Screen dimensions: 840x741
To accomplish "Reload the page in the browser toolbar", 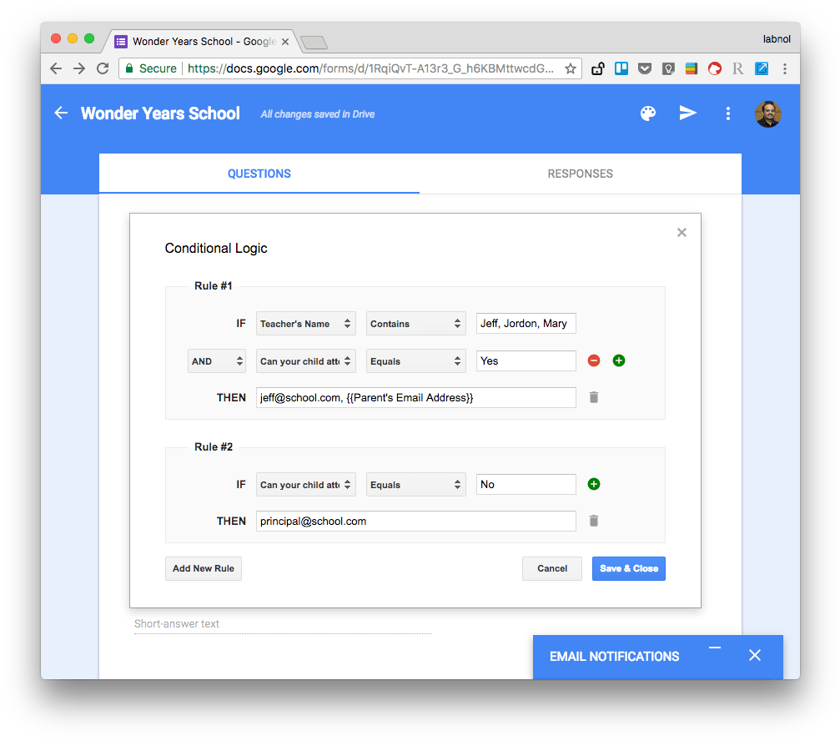I will point(102,68).
